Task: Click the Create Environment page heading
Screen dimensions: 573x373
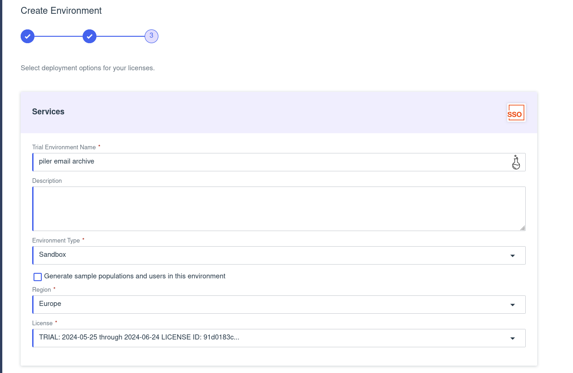Action: click(61, 11)
